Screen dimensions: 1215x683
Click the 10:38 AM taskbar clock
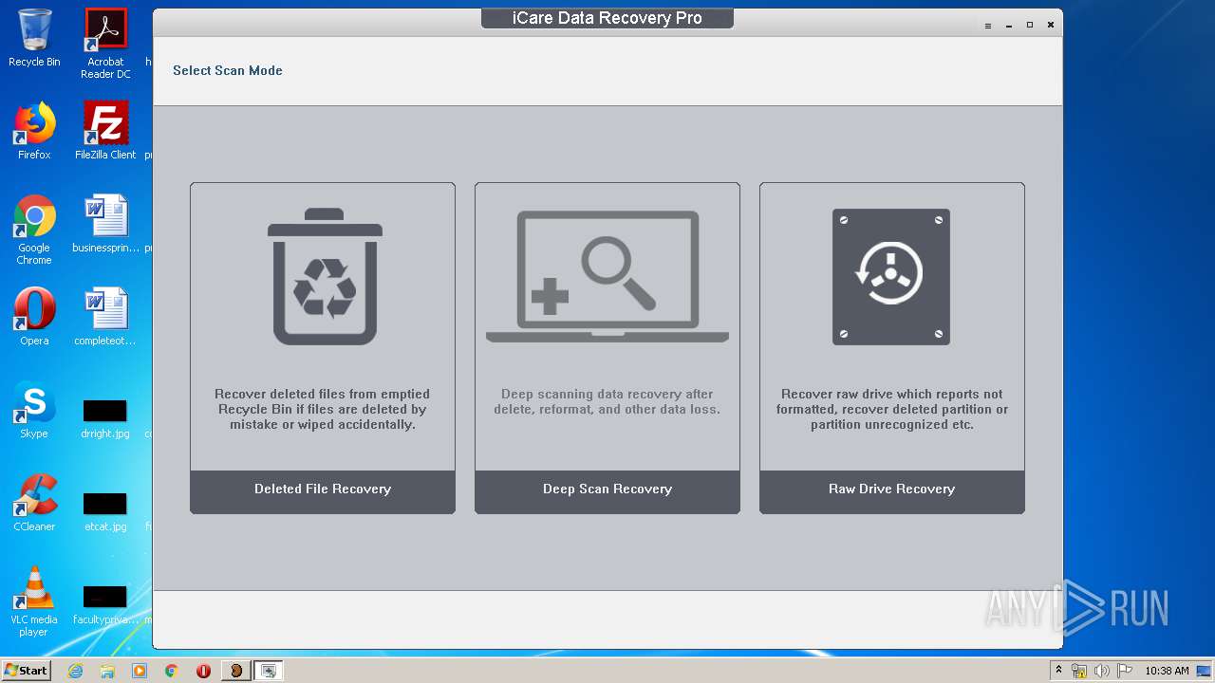[1167, 671]
